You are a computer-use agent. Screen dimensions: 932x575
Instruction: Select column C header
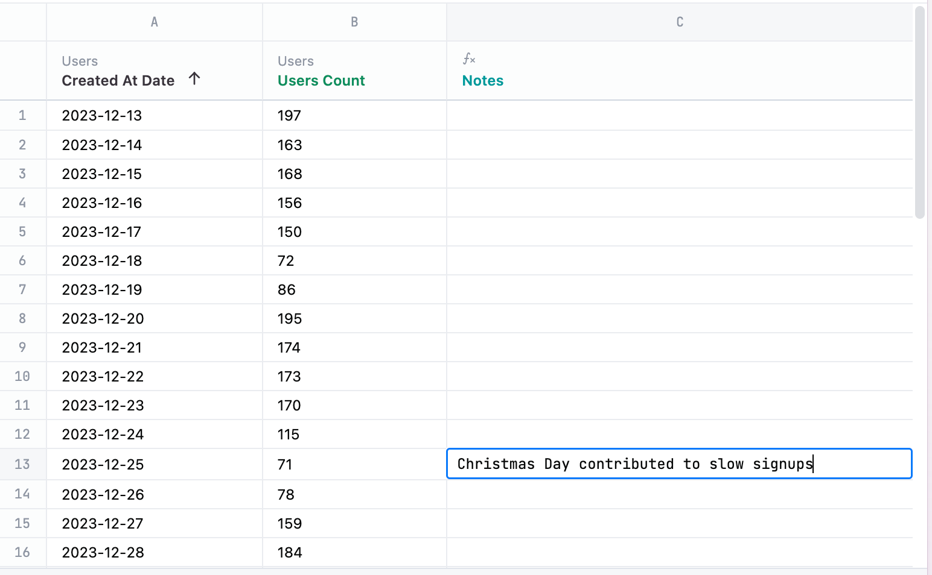click(679, 22)
